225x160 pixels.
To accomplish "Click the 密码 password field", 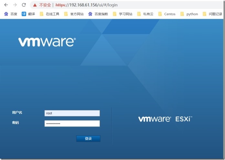I will [72, 123].
